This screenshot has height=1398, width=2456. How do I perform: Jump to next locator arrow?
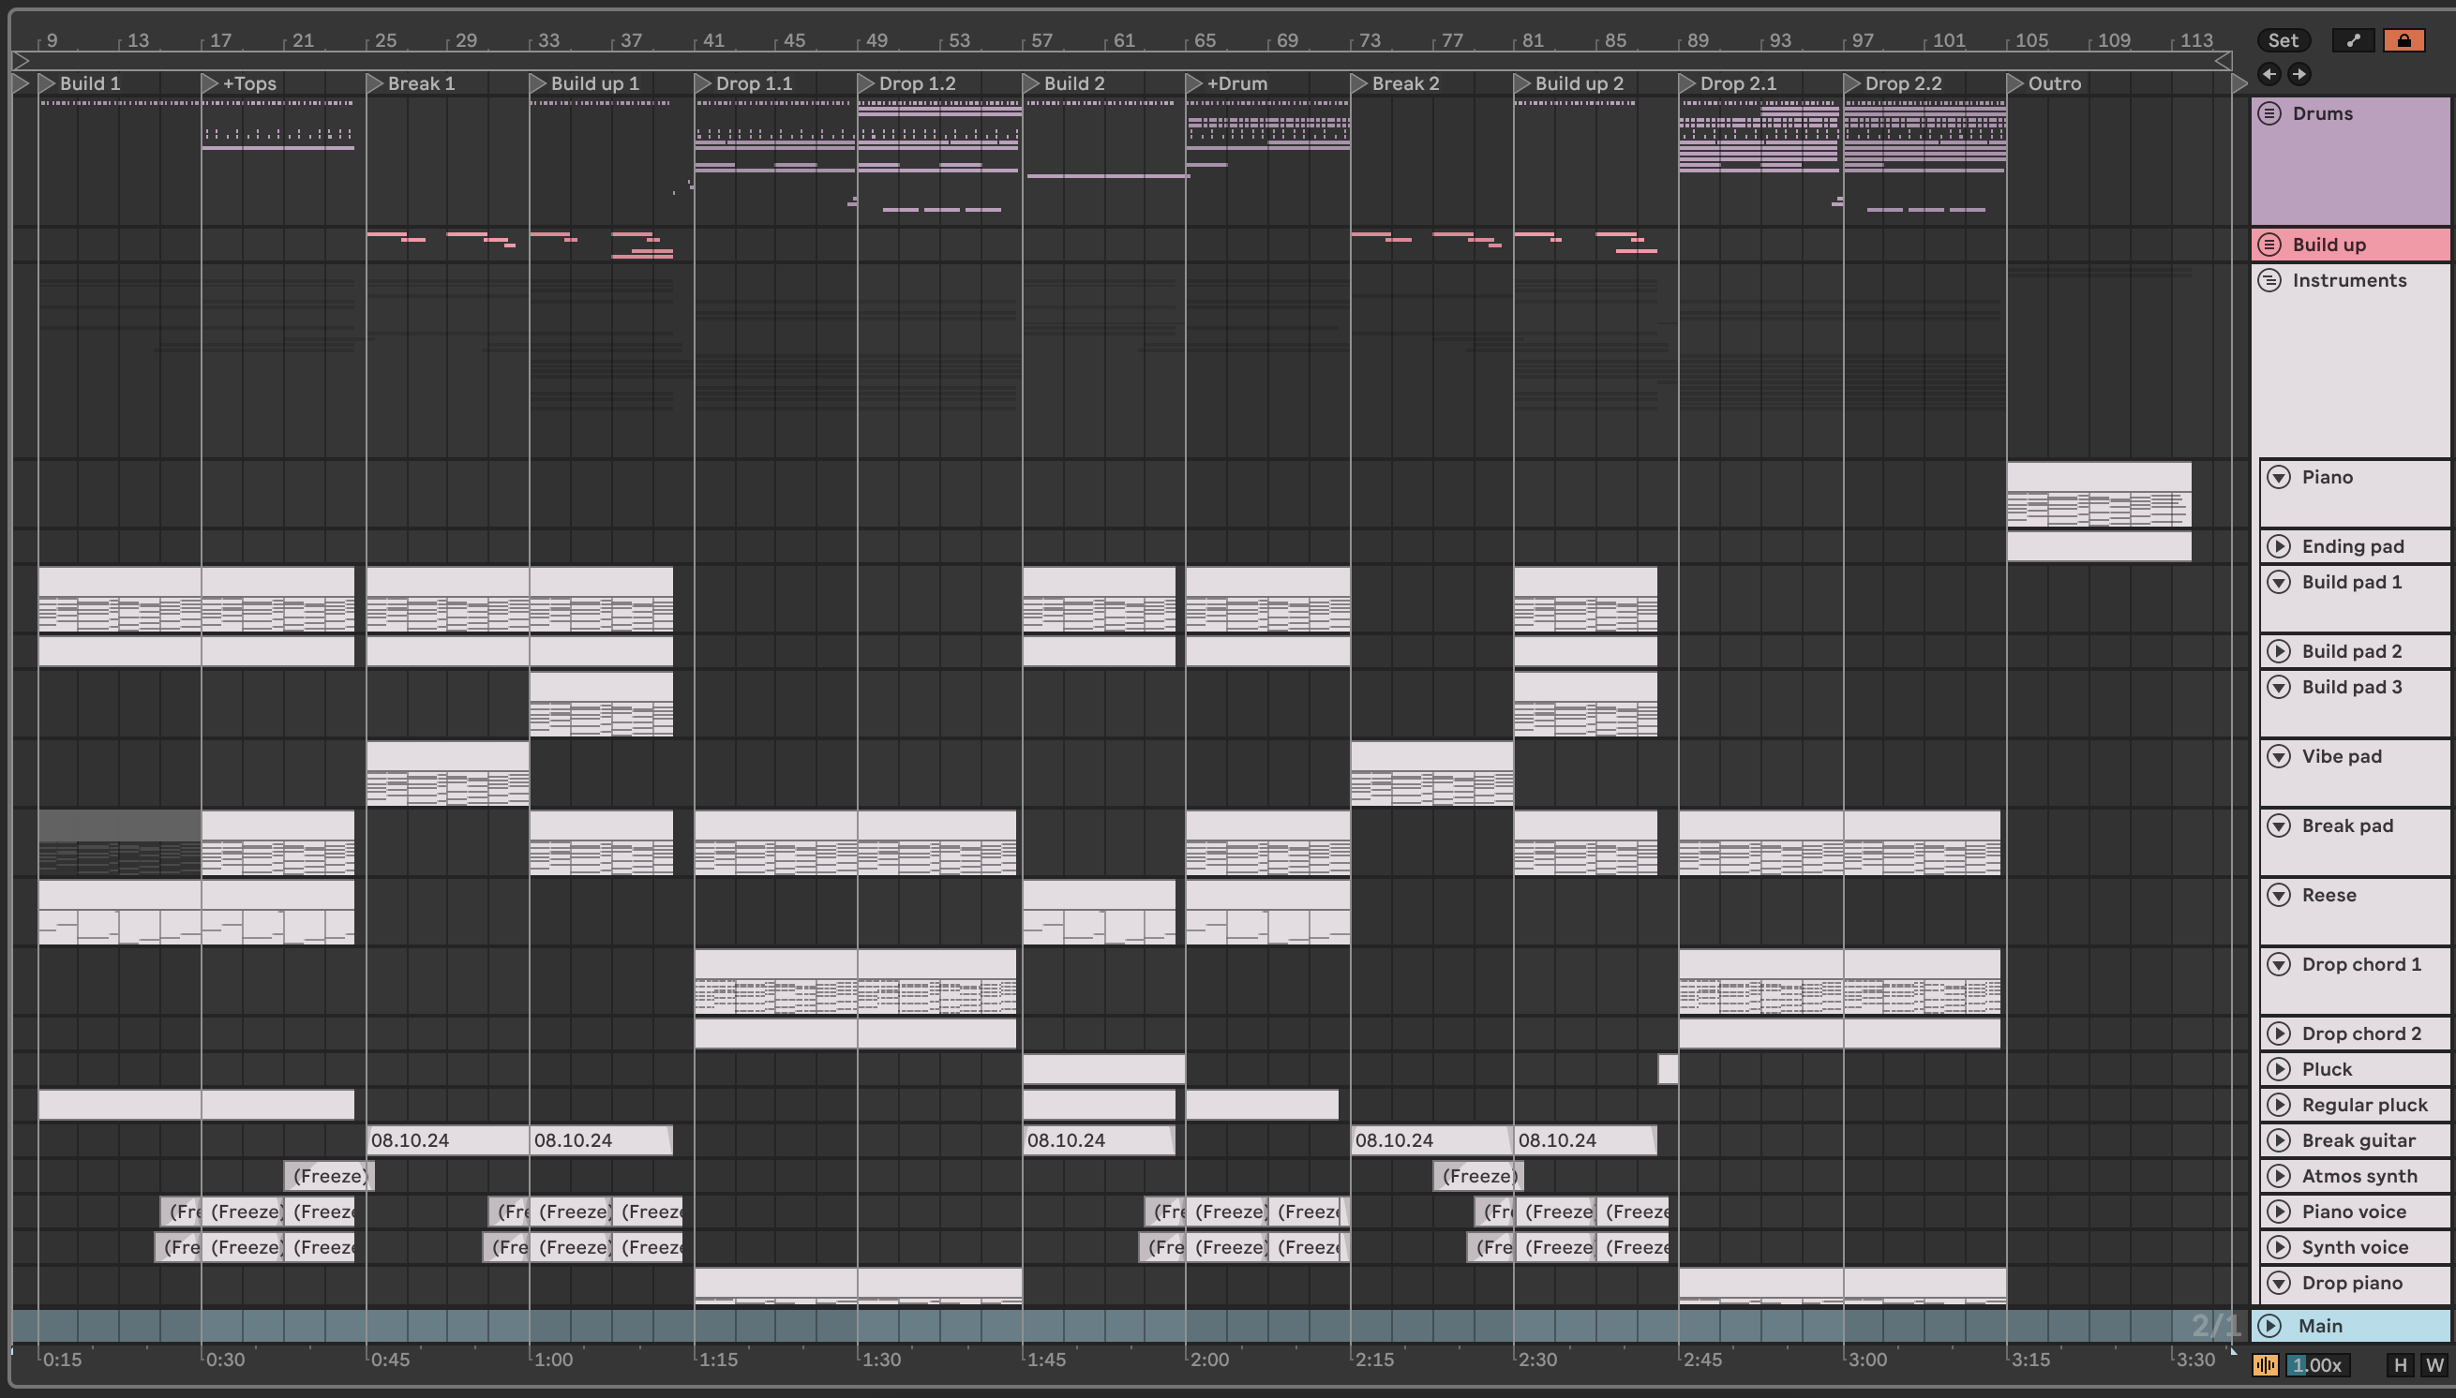[x=2299, y=74]
